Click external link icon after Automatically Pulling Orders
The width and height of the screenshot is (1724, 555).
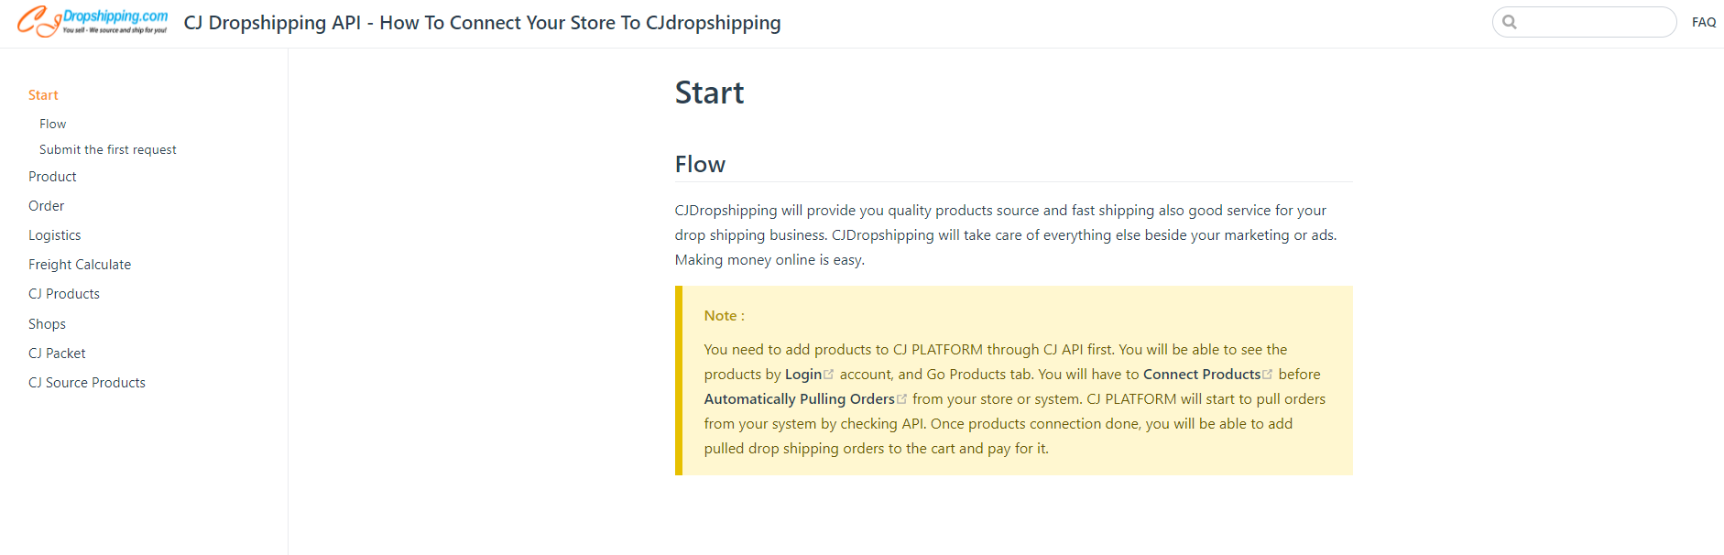902,398
